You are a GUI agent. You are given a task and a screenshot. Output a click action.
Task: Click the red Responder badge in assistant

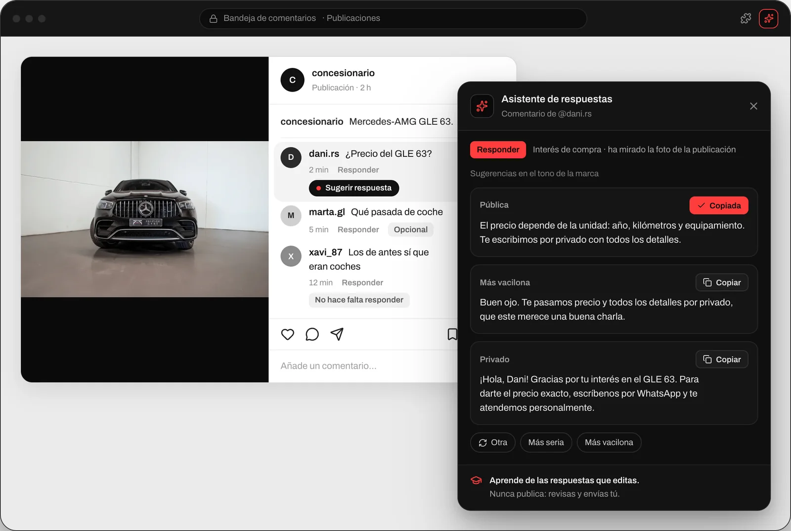point(498,149)
